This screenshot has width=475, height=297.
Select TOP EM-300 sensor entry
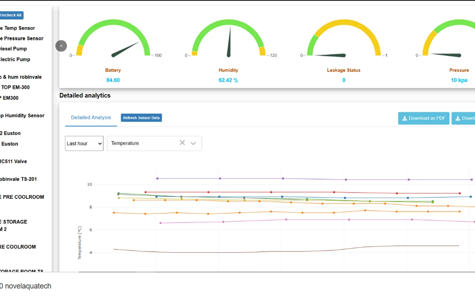pyautogui.click(x=15, y=87)
